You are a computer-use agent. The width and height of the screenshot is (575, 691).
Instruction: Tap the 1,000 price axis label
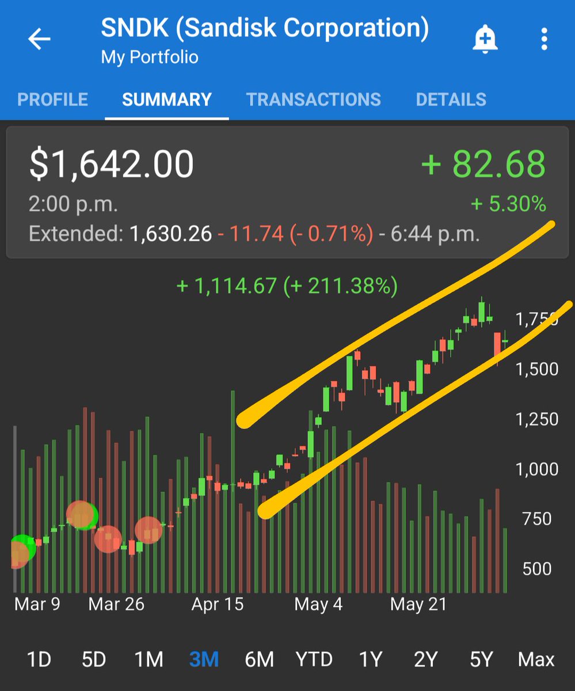[537, 469]
